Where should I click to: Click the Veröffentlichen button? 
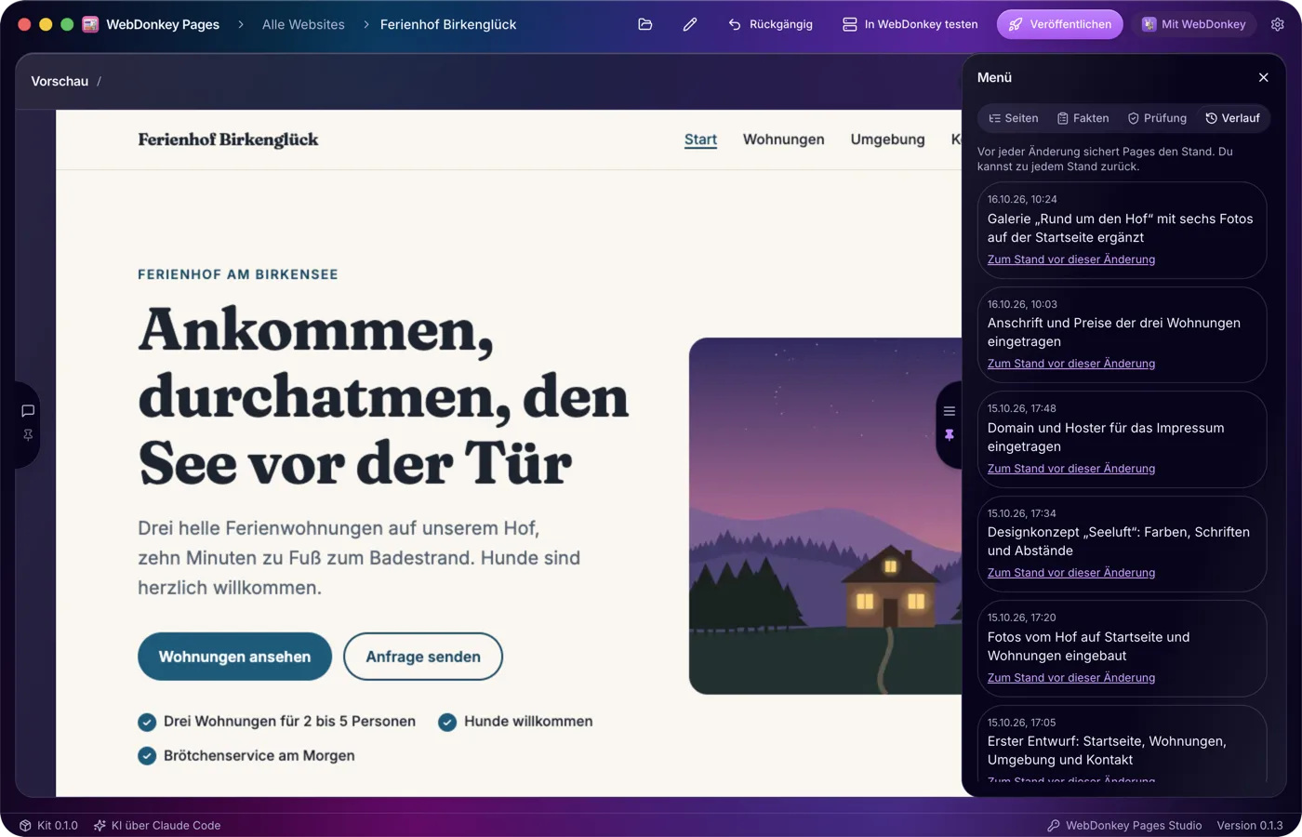pyautogui.click(x=1060, y=24)
